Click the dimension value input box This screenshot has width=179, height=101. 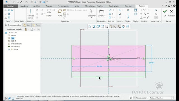(x=99, y=77)
